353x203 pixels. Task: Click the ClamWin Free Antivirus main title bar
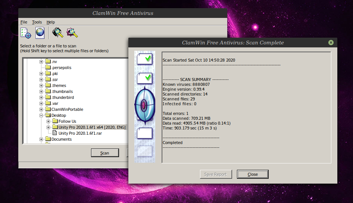pyautogui.click(x=123, y=13)
